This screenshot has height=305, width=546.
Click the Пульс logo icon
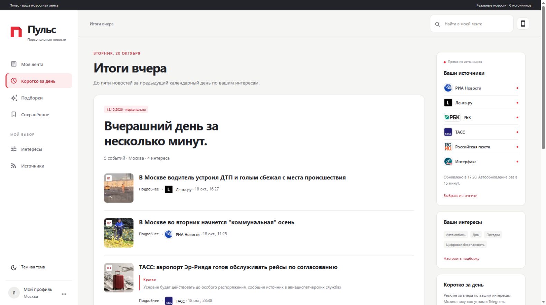(x=16, y=32)
